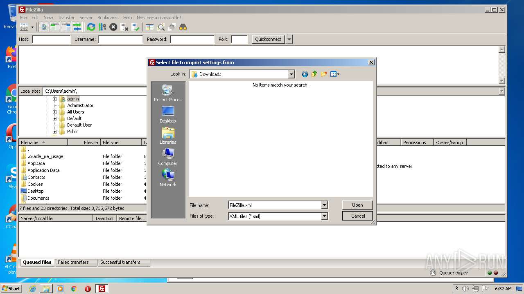Expand the admin tree node
The width and height of the screenshot is (524, 294).
(x=55, y=99)
